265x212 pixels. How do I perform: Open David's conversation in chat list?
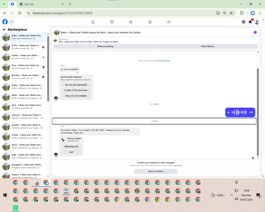coord(23,146)
